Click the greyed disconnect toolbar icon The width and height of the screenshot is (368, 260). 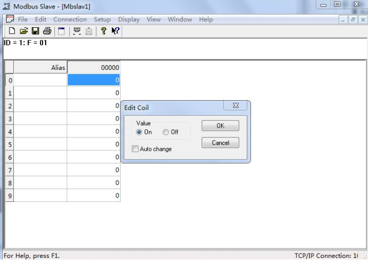(x=89, y=31)
